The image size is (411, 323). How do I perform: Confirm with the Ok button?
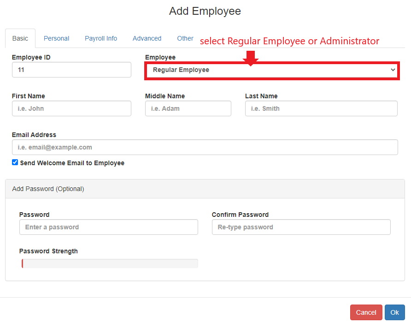click(394, 312)
